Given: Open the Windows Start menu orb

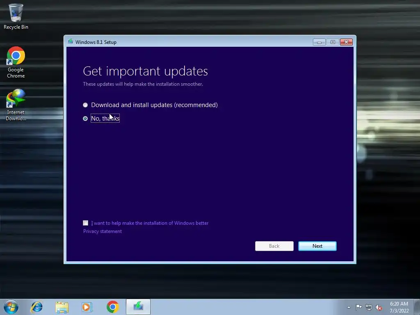Looking at the screenshot, I should point(11,307).
